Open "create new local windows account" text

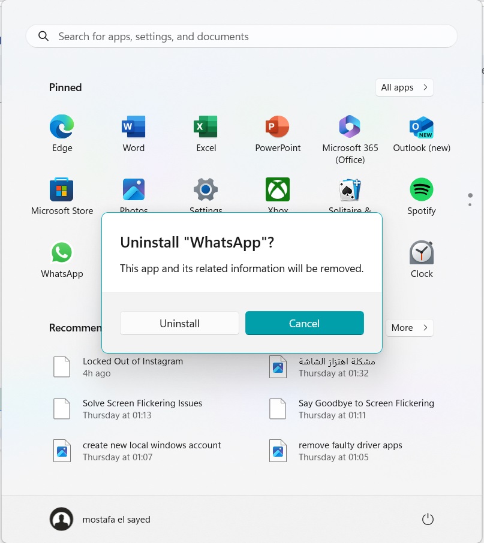point(152,445)
